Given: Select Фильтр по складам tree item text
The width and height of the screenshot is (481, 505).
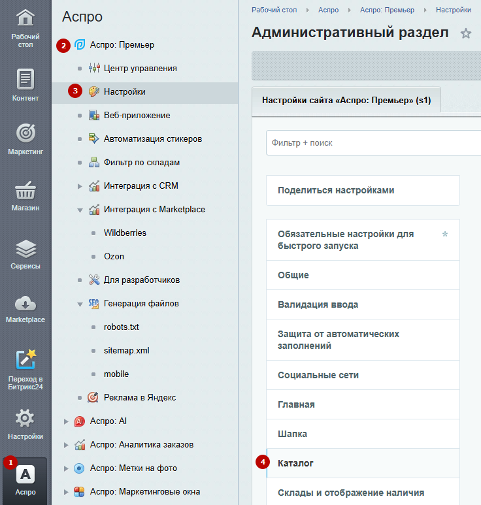Looking at the screenshot, I should click(x=142, y=162).
